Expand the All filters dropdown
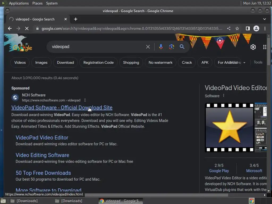 tap(244, 63)
